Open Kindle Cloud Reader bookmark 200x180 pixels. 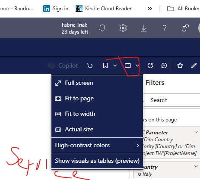[104, 9]
